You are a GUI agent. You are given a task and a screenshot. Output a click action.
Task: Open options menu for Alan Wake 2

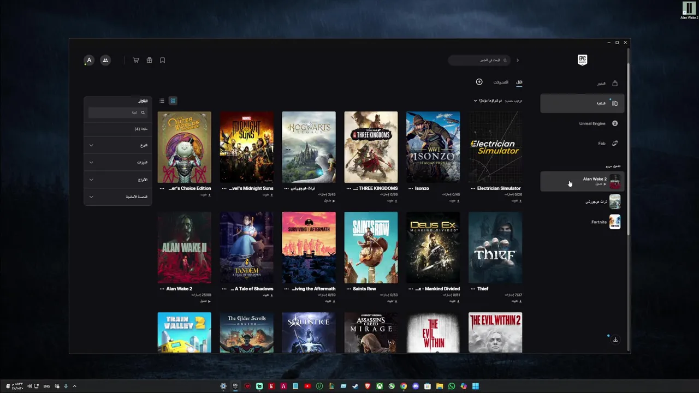click(162, 289)
